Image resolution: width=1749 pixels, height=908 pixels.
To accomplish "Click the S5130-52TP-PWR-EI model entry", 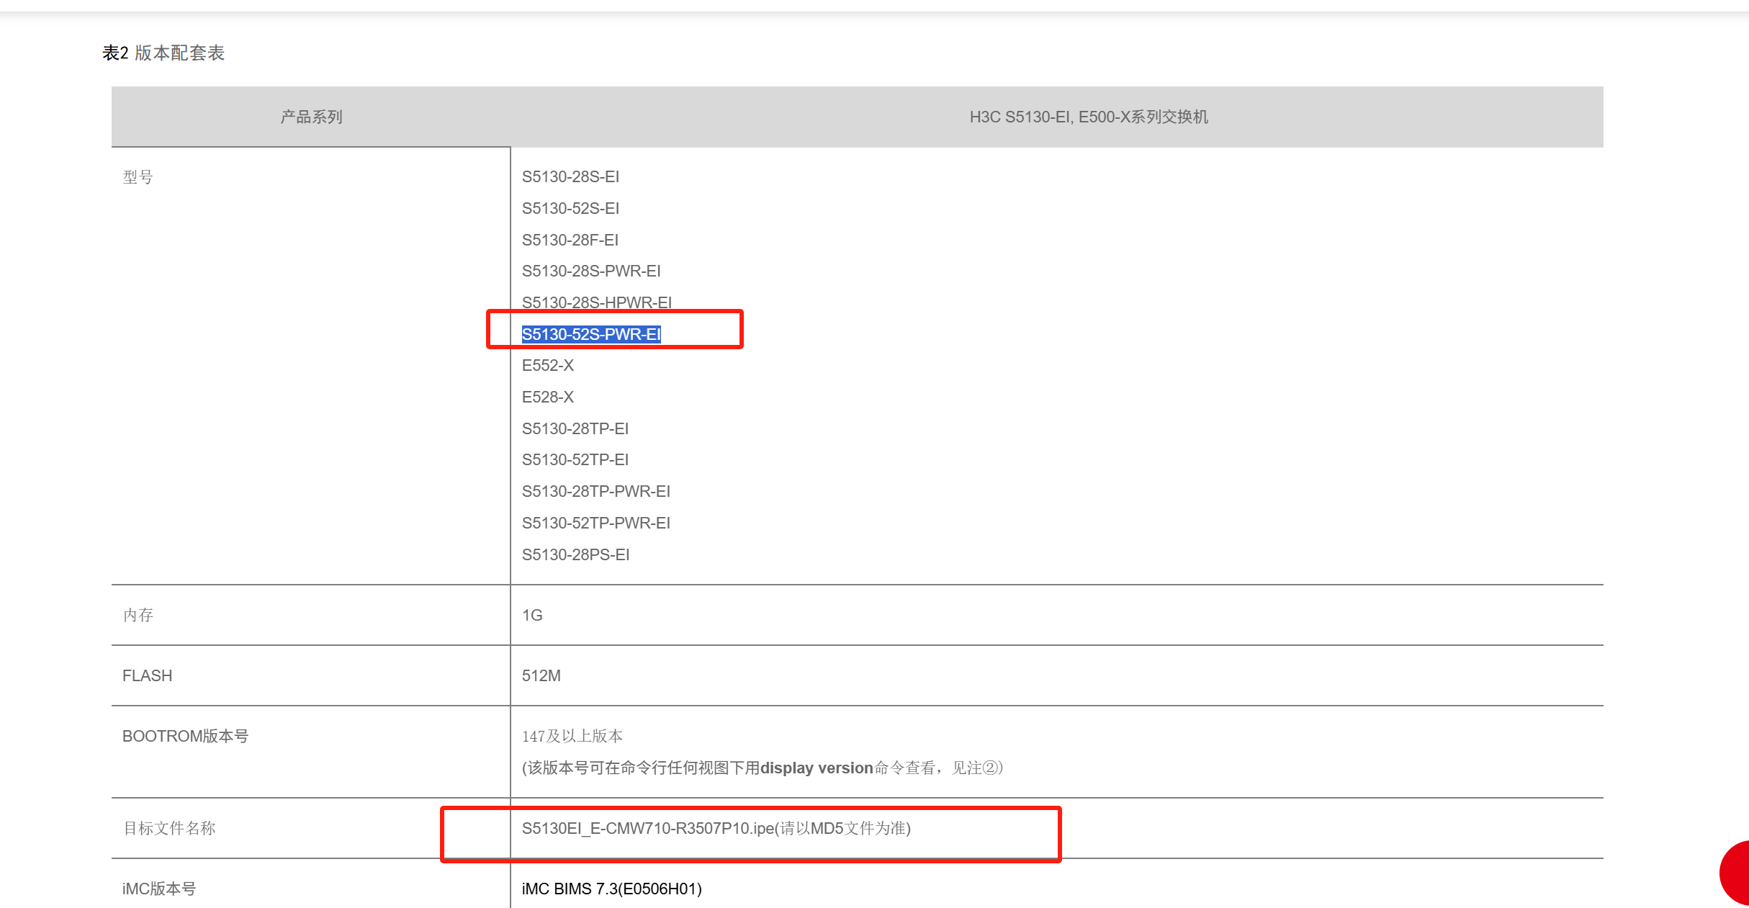I will (595, 523).
